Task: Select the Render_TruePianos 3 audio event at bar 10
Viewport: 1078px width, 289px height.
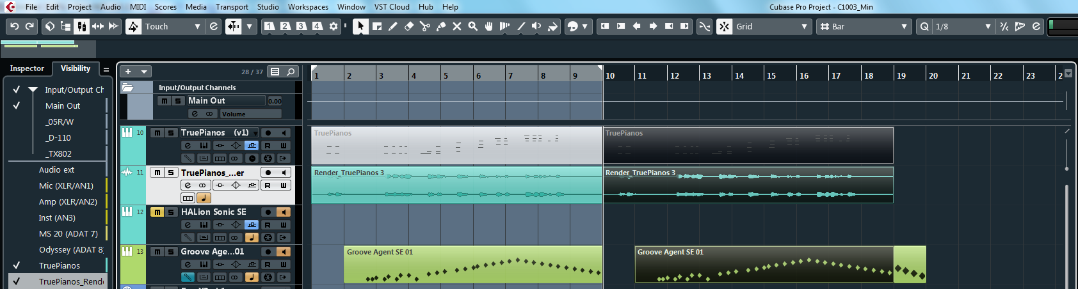Action: click(x=748, y=185)
